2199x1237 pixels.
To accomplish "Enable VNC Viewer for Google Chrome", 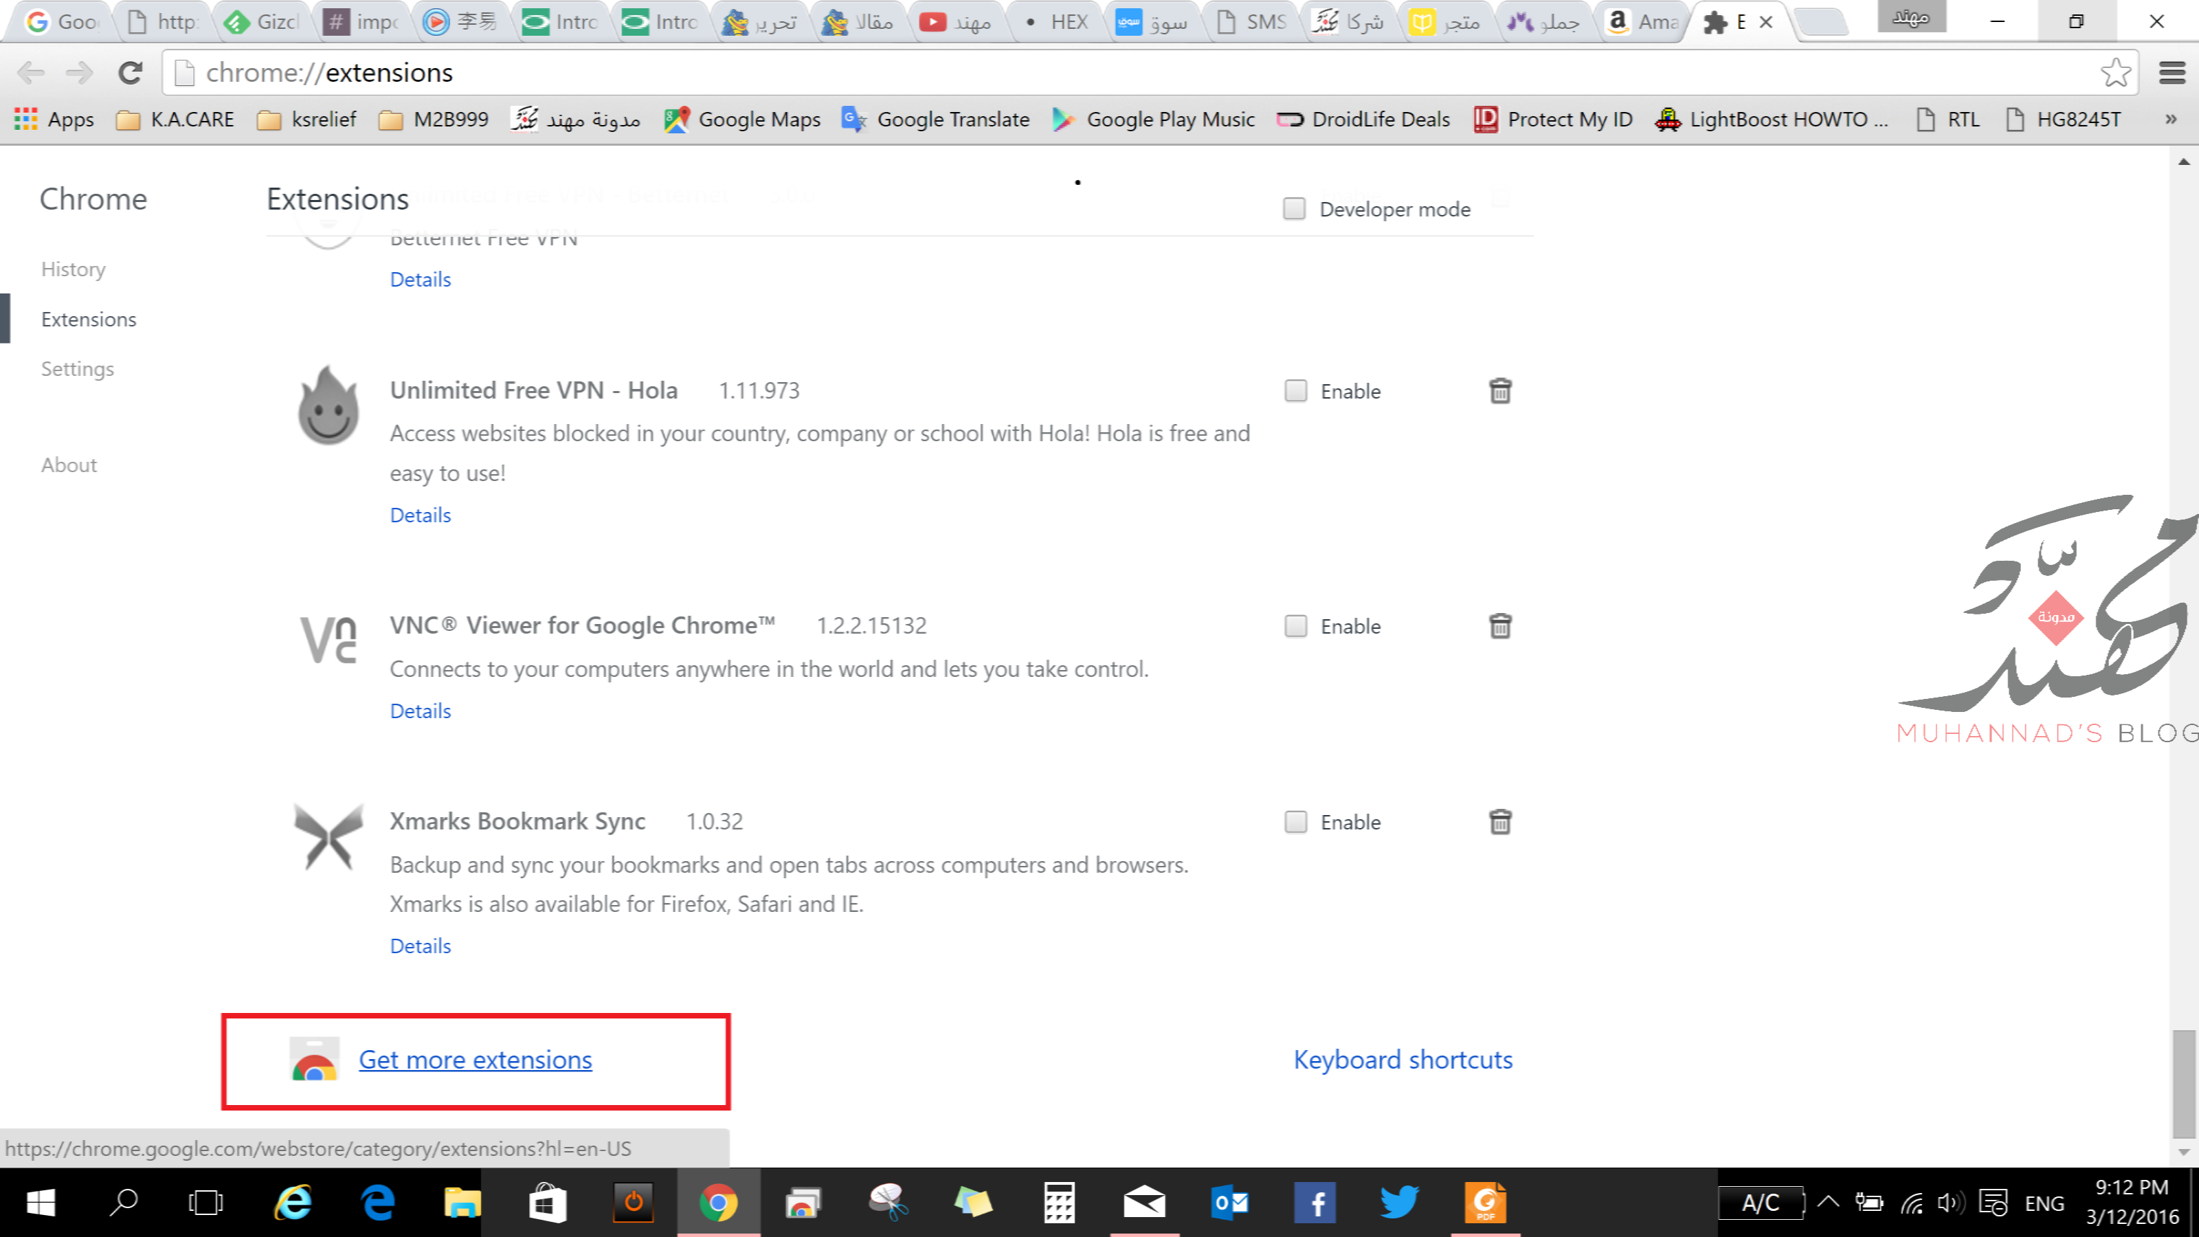I will [1296, 626].
